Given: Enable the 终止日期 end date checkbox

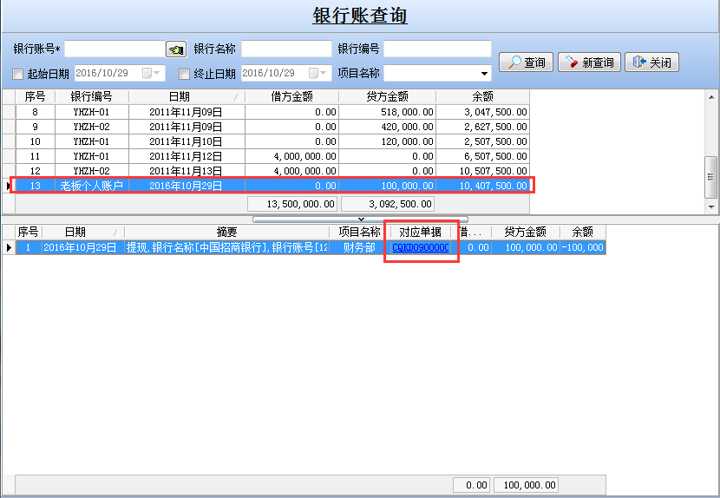Looking at the screenshot, I should 184,74.
